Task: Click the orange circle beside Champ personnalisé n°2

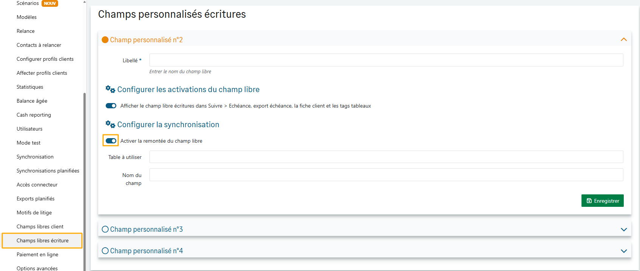Action: [105, 40]
